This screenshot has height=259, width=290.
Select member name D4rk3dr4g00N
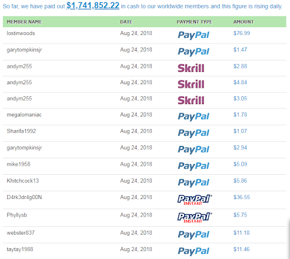click(24, 197)
